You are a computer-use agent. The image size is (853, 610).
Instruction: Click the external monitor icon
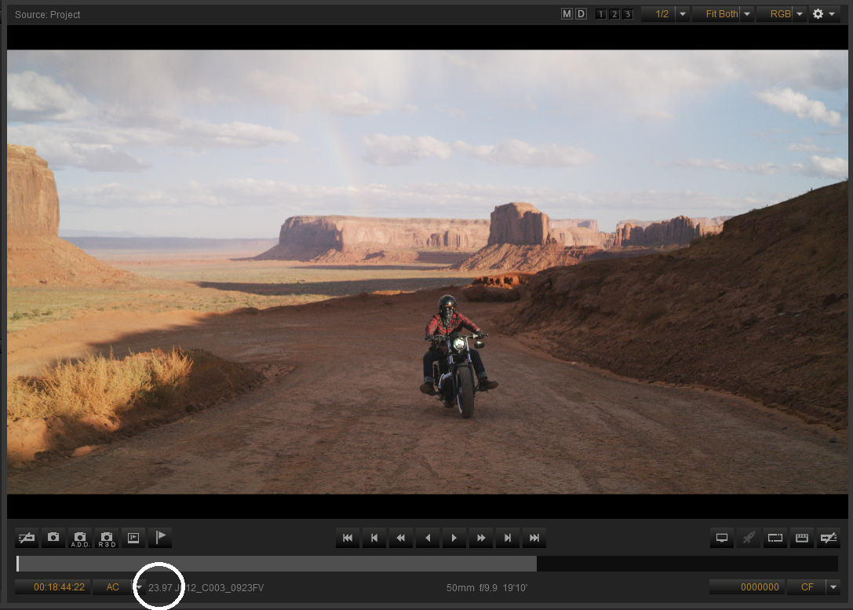722,538
